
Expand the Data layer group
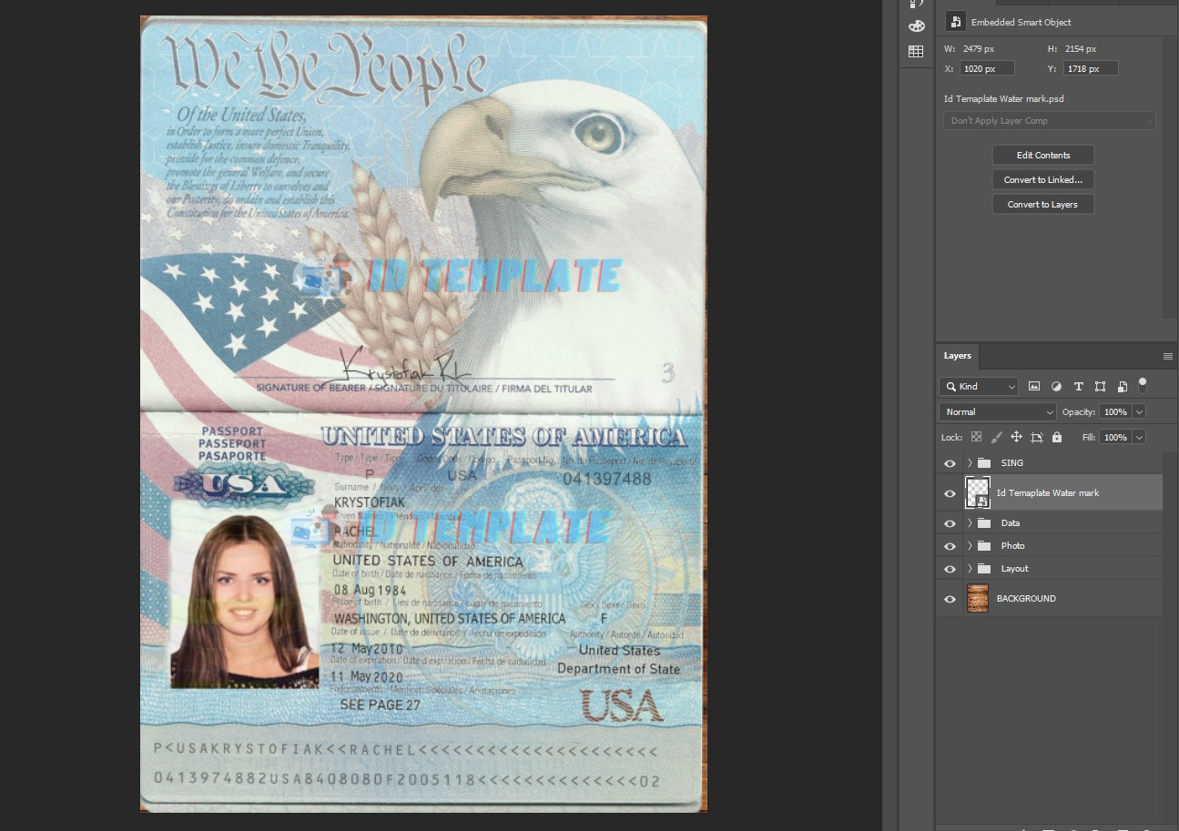(x=970, y=523)
